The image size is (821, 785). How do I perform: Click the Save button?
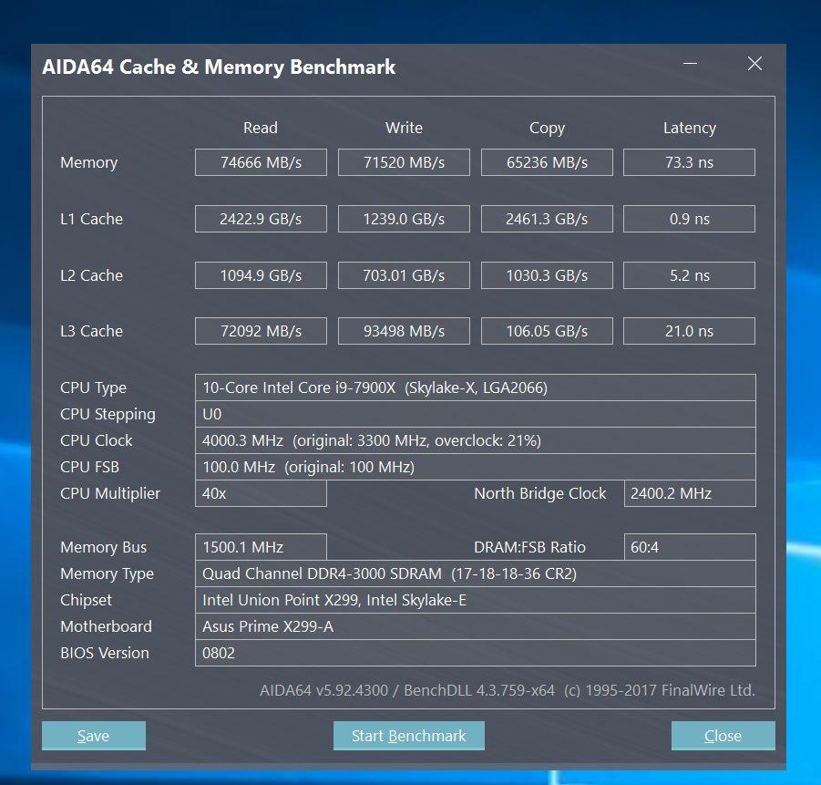[x=93, y=736]
